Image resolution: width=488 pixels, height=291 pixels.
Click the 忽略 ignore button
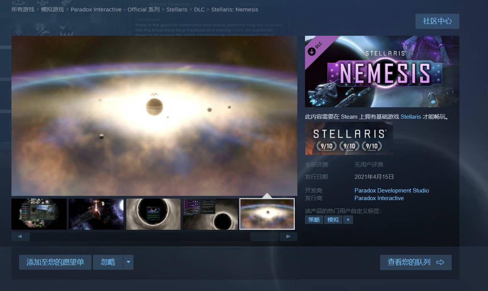click(108, 262)
